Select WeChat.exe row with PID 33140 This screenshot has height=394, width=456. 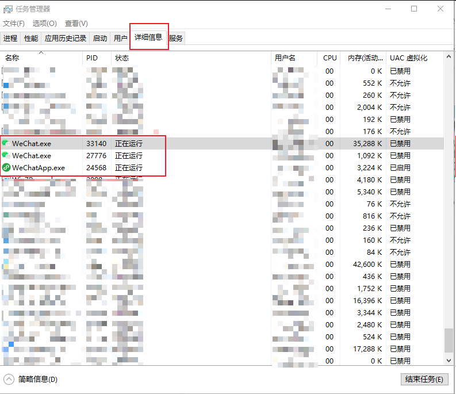click(222, 143)
